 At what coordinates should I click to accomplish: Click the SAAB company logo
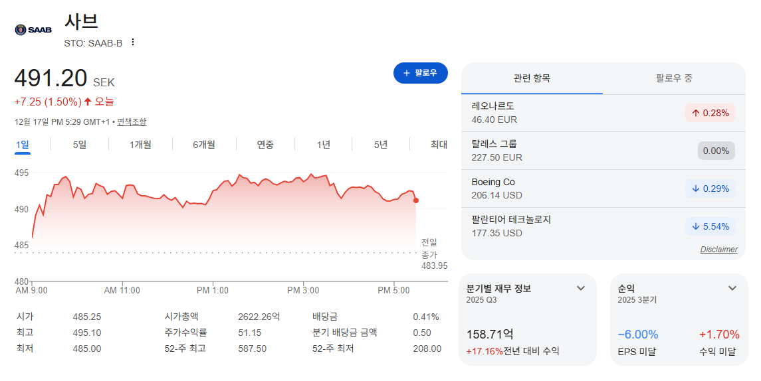[33, 30]
